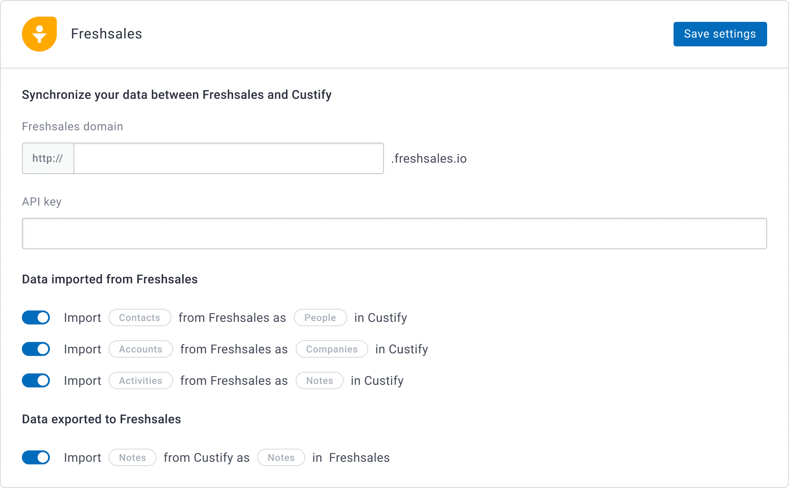Select the Activities pill label
Image resolution: width=789 pixels, height=488 pixels.
pyautogui.click(x=140, y=380)
